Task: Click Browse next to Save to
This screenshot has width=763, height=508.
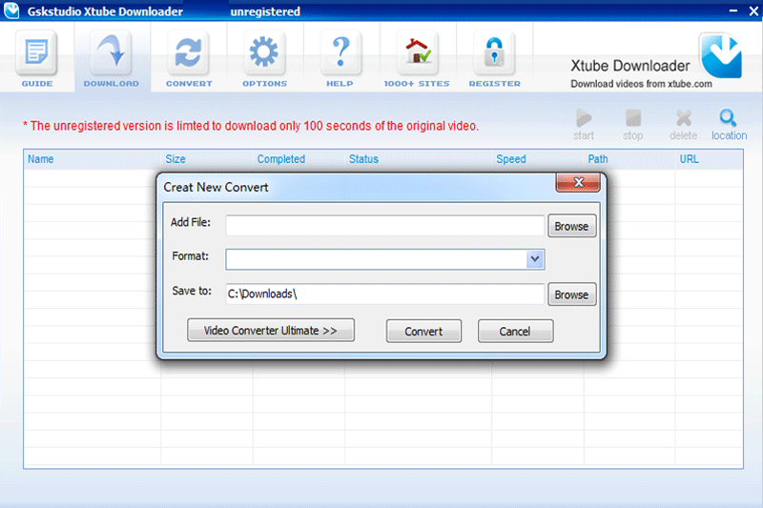Action: pos(571,295)
